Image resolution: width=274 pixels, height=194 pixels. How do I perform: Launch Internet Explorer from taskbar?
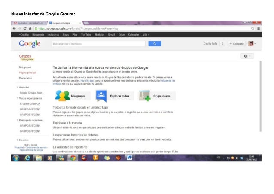pos(27,158)
